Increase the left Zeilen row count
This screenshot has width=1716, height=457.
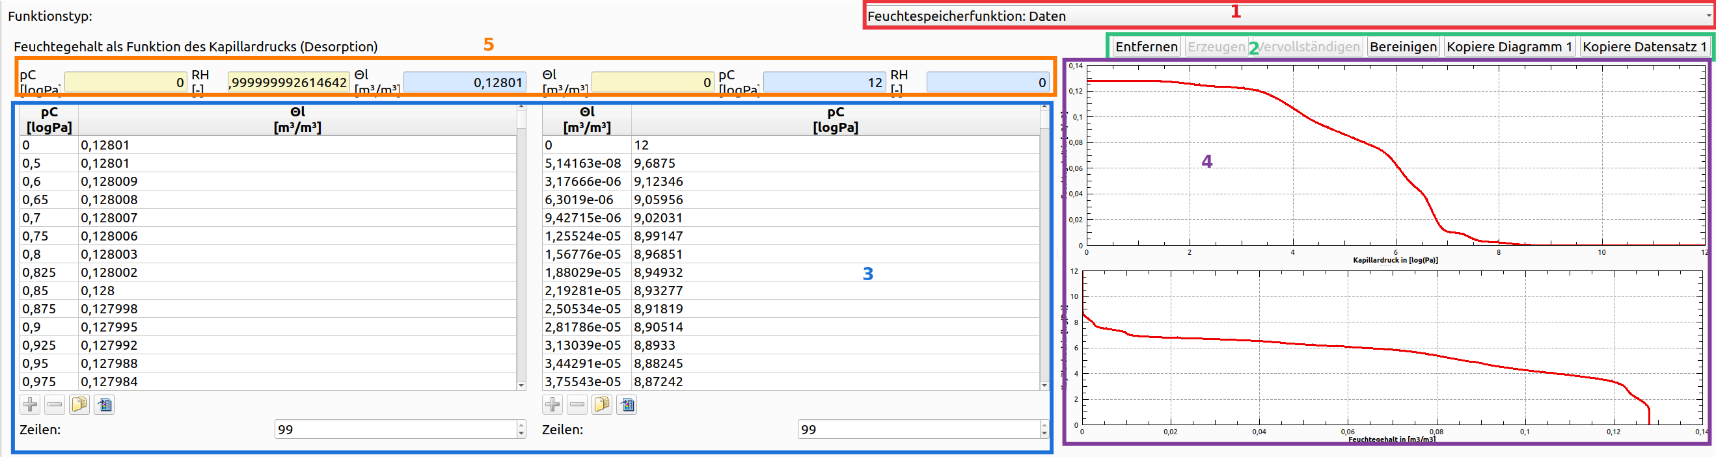point(522,425)
